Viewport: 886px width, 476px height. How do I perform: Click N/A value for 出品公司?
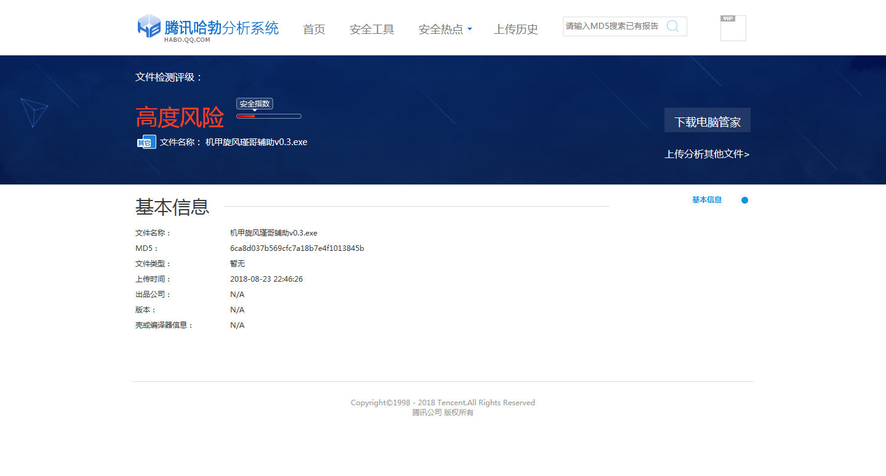pyautogui.click(x=237, y=295)
